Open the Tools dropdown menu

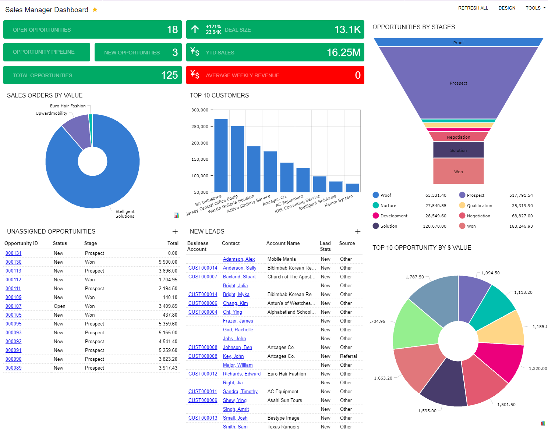click(x=535, y=8)
